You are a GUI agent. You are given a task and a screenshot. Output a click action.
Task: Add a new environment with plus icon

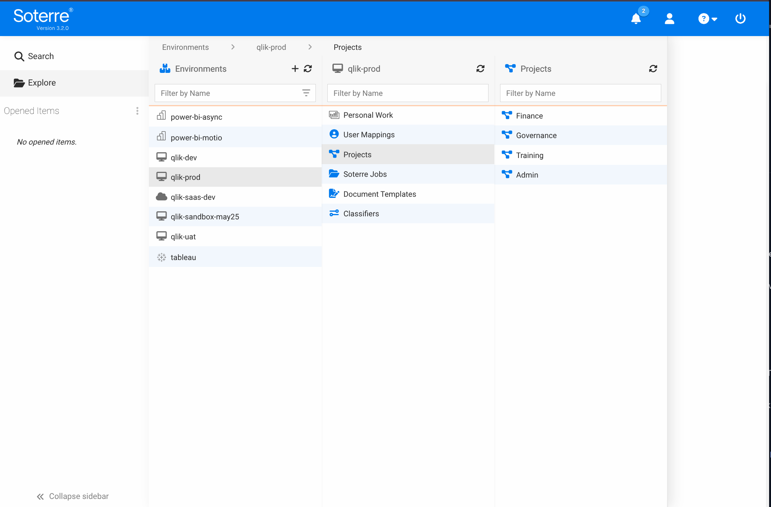pos(295,69)
